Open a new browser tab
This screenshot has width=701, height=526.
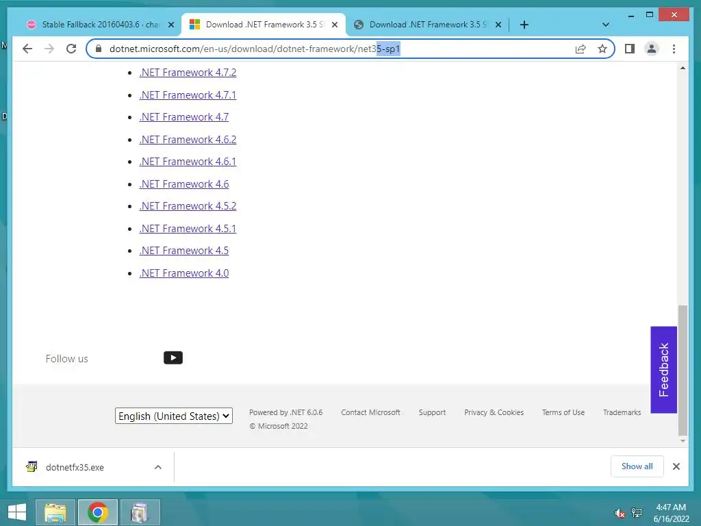click(524, 25)
